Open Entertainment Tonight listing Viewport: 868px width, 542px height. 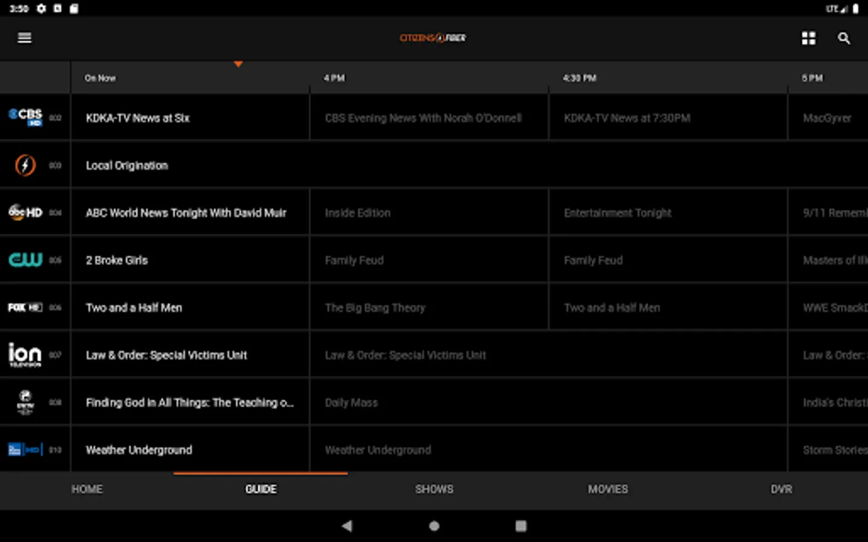point(668,213)
